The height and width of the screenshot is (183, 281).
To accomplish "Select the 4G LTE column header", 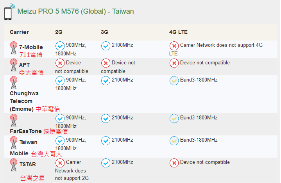I will coord(178,32).
